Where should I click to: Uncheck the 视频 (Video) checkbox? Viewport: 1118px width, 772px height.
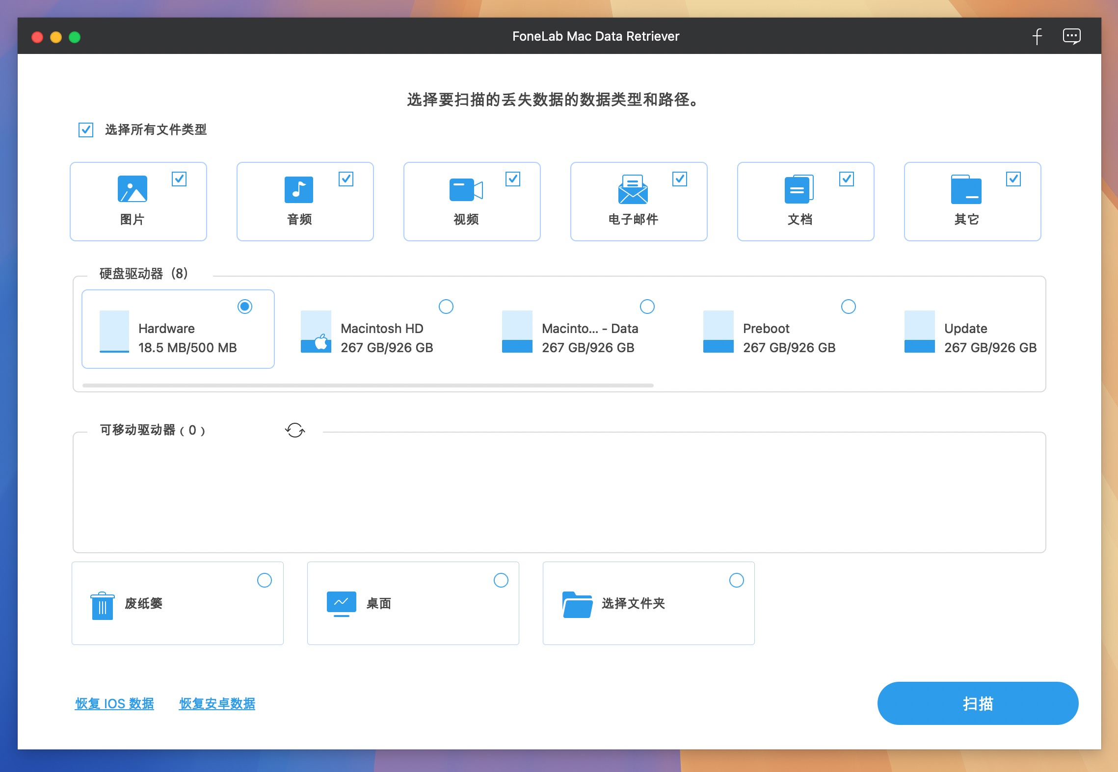pos(513,179)
